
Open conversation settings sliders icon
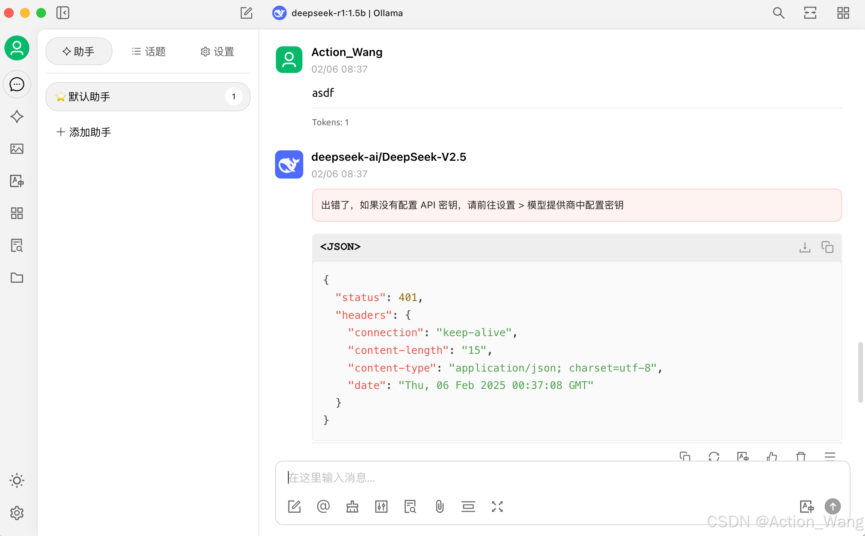tap(381, 507)
